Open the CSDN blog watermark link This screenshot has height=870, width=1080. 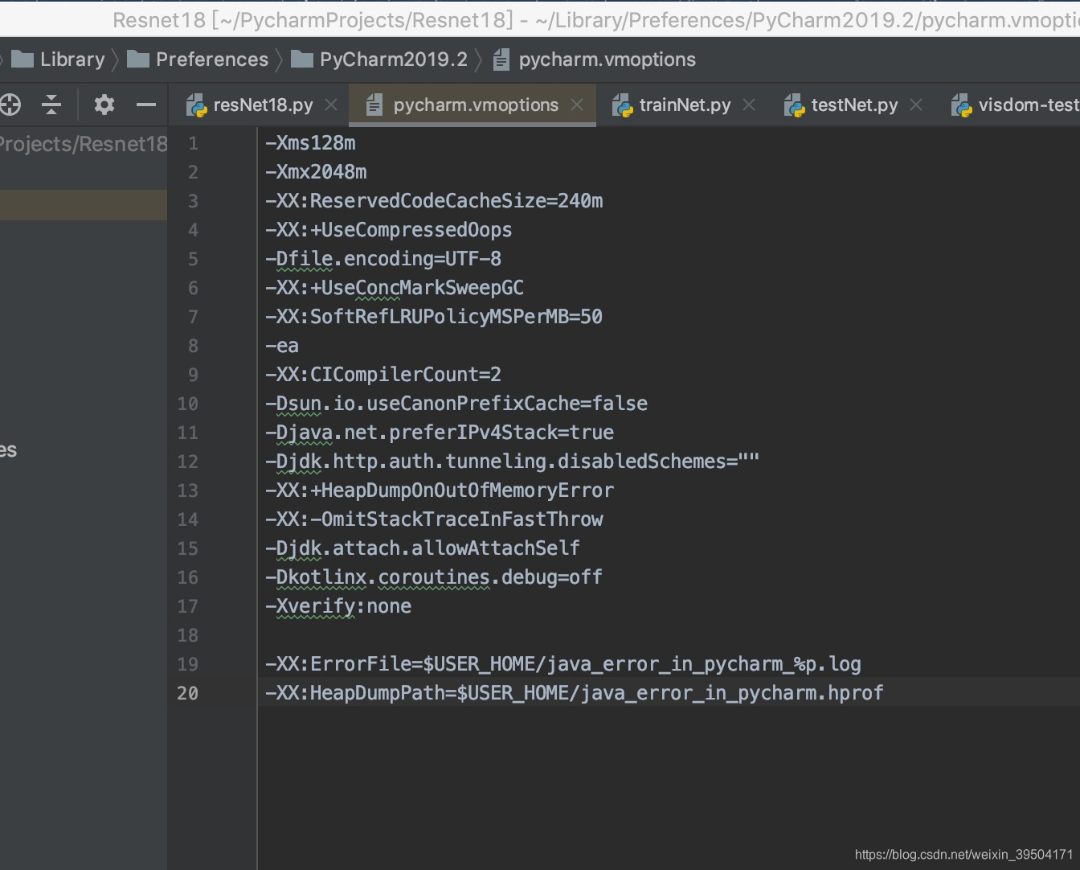(x=963, y=856)
